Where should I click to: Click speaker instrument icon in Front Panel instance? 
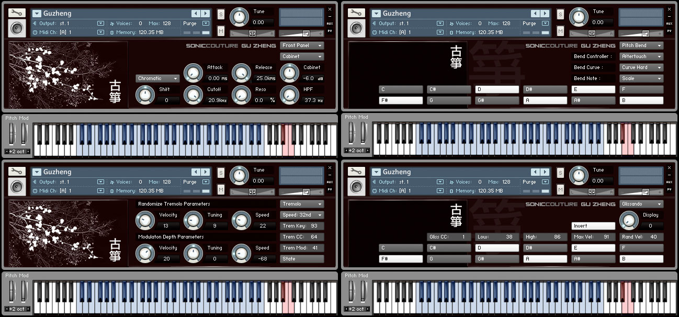click(17, 28)
